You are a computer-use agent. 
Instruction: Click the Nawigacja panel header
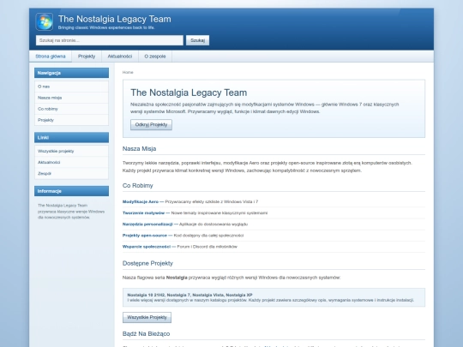(71, 73)
